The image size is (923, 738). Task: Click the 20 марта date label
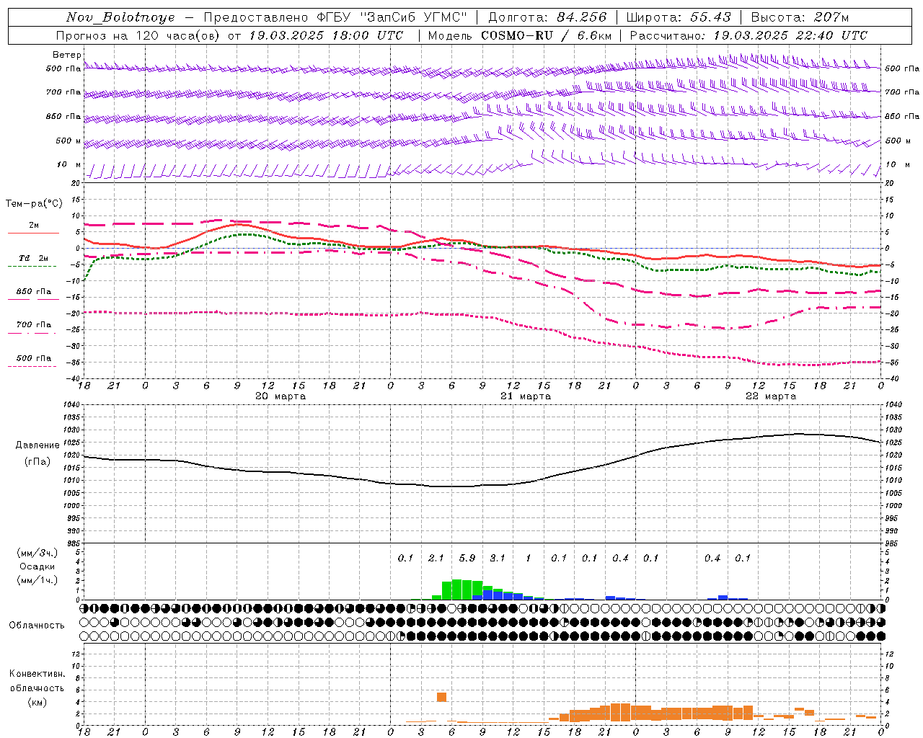coord(281,396)
